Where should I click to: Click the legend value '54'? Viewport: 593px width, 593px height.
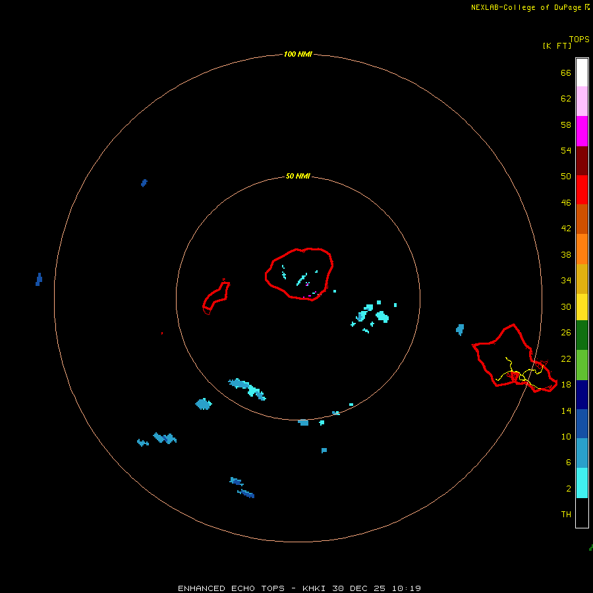(566, 150)
